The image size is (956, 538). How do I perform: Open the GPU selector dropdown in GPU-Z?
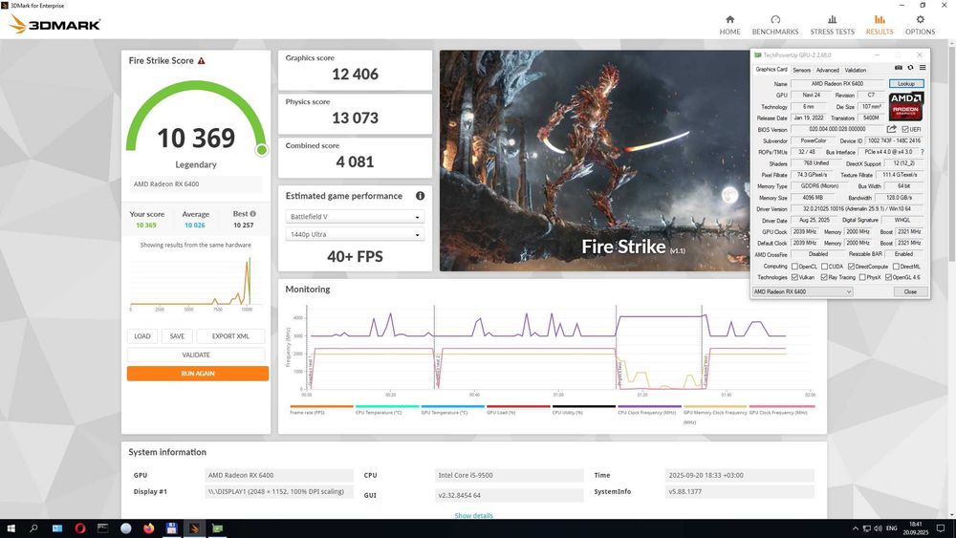(802, 291)
